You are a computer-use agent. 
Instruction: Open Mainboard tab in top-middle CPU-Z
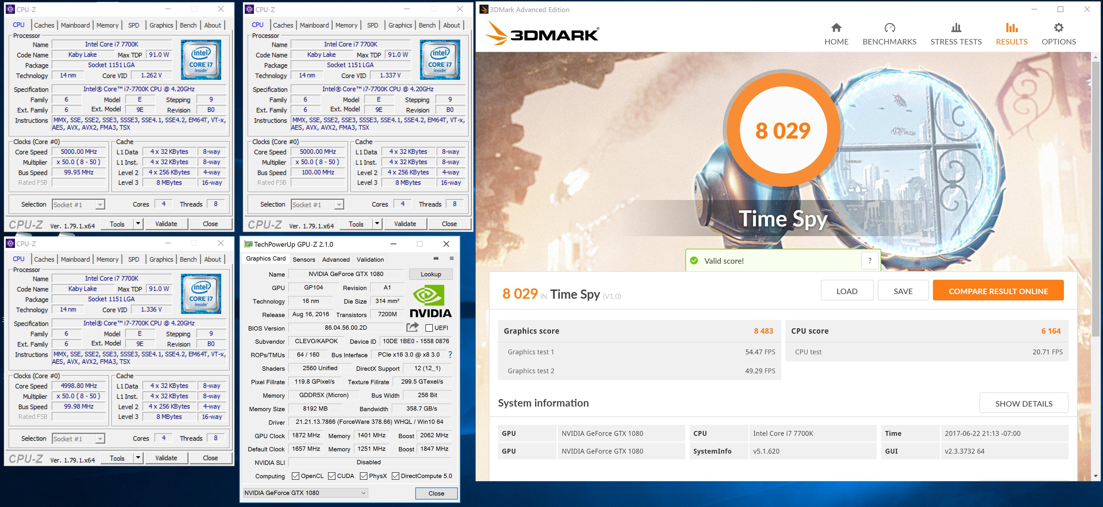pos(314,25)
